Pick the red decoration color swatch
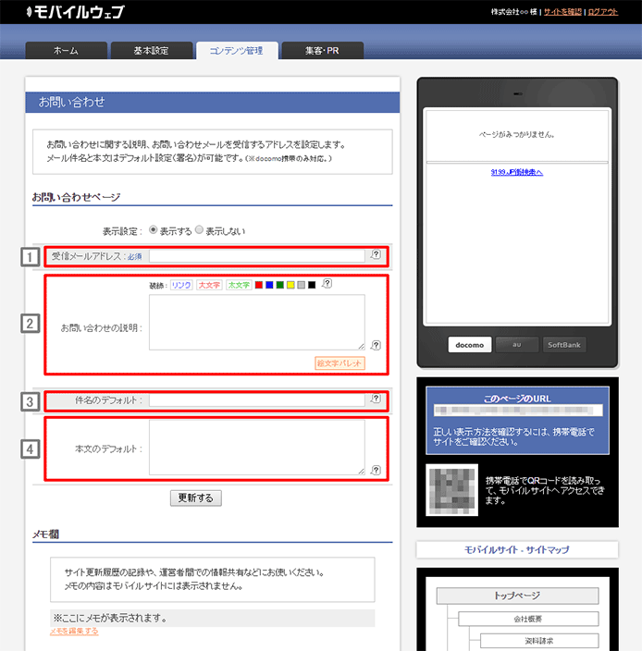This screenshot has width=642, height=651. tap(259, 286)
